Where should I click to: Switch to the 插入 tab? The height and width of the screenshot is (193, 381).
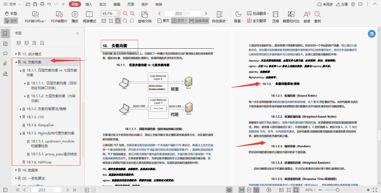point(89,4)
